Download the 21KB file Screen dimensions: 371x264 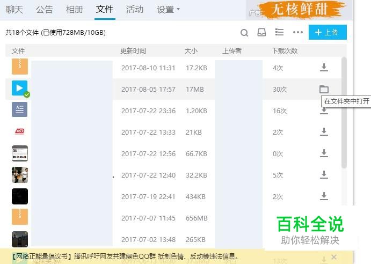point(324,132)
